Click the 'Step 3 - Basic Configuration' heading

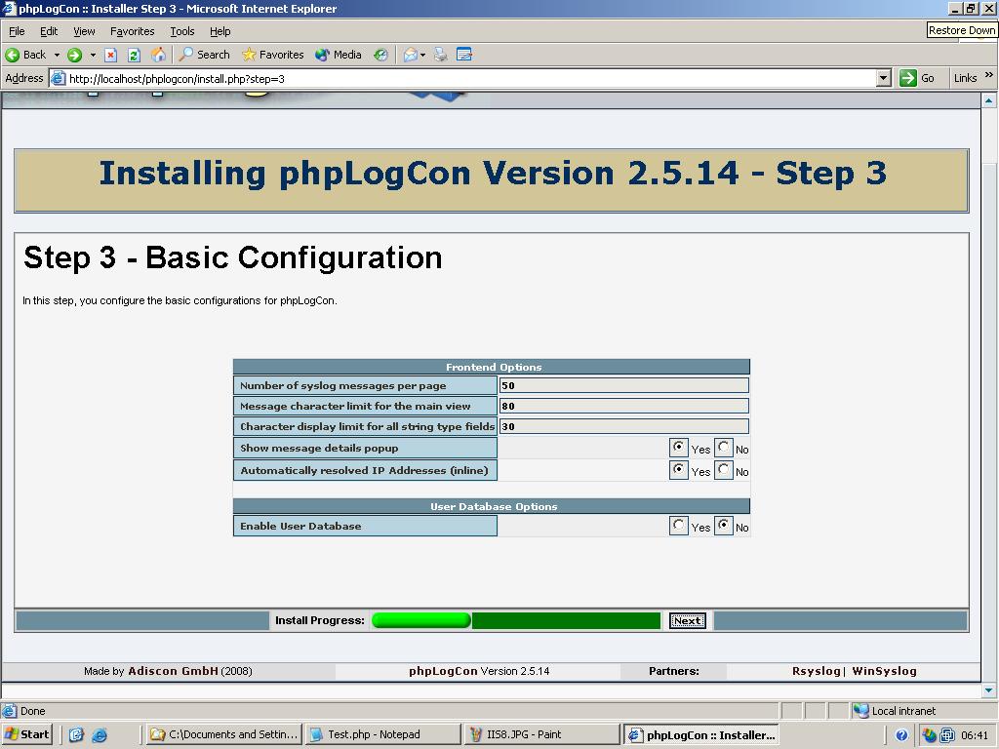(x=232, y=257)
